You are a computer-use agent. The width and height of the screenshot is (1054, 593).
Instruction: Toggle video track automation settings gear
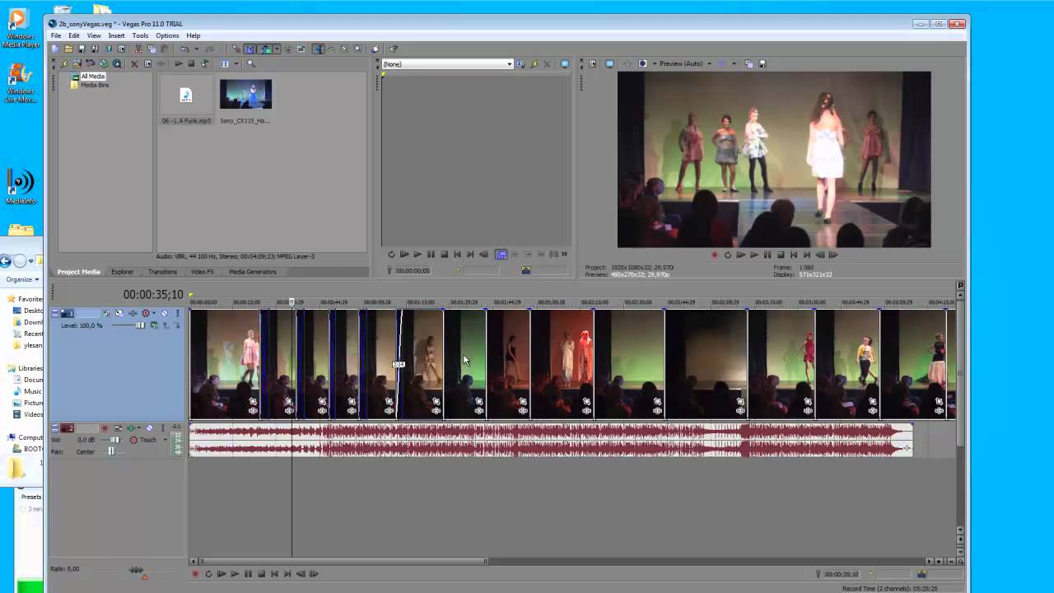[146, 313]
